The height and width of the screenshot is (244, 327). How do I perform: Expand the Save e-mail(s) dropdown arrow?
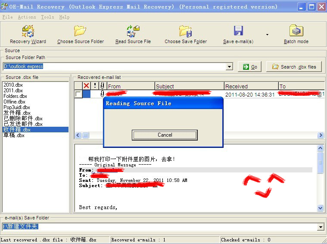(267, 34)
